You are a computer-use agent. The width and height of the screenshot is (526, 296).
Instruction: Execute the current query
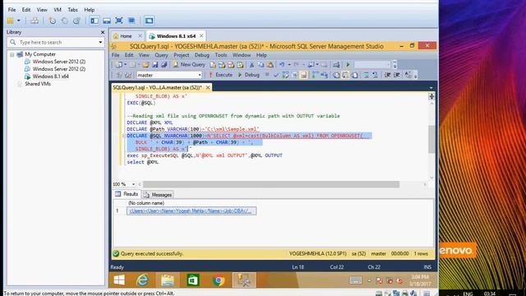[220, 75]
